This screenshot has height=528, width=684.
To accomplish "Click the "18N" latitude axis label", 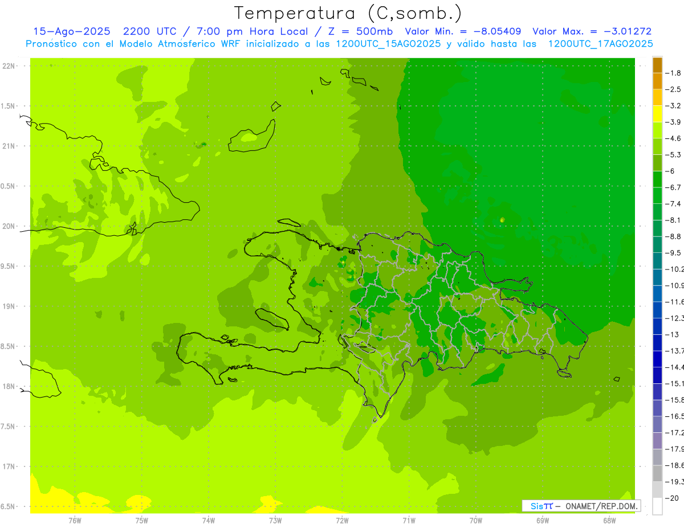I will 8,386.
